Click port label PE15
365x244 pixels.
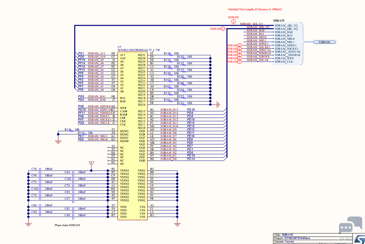pos(191,120)
